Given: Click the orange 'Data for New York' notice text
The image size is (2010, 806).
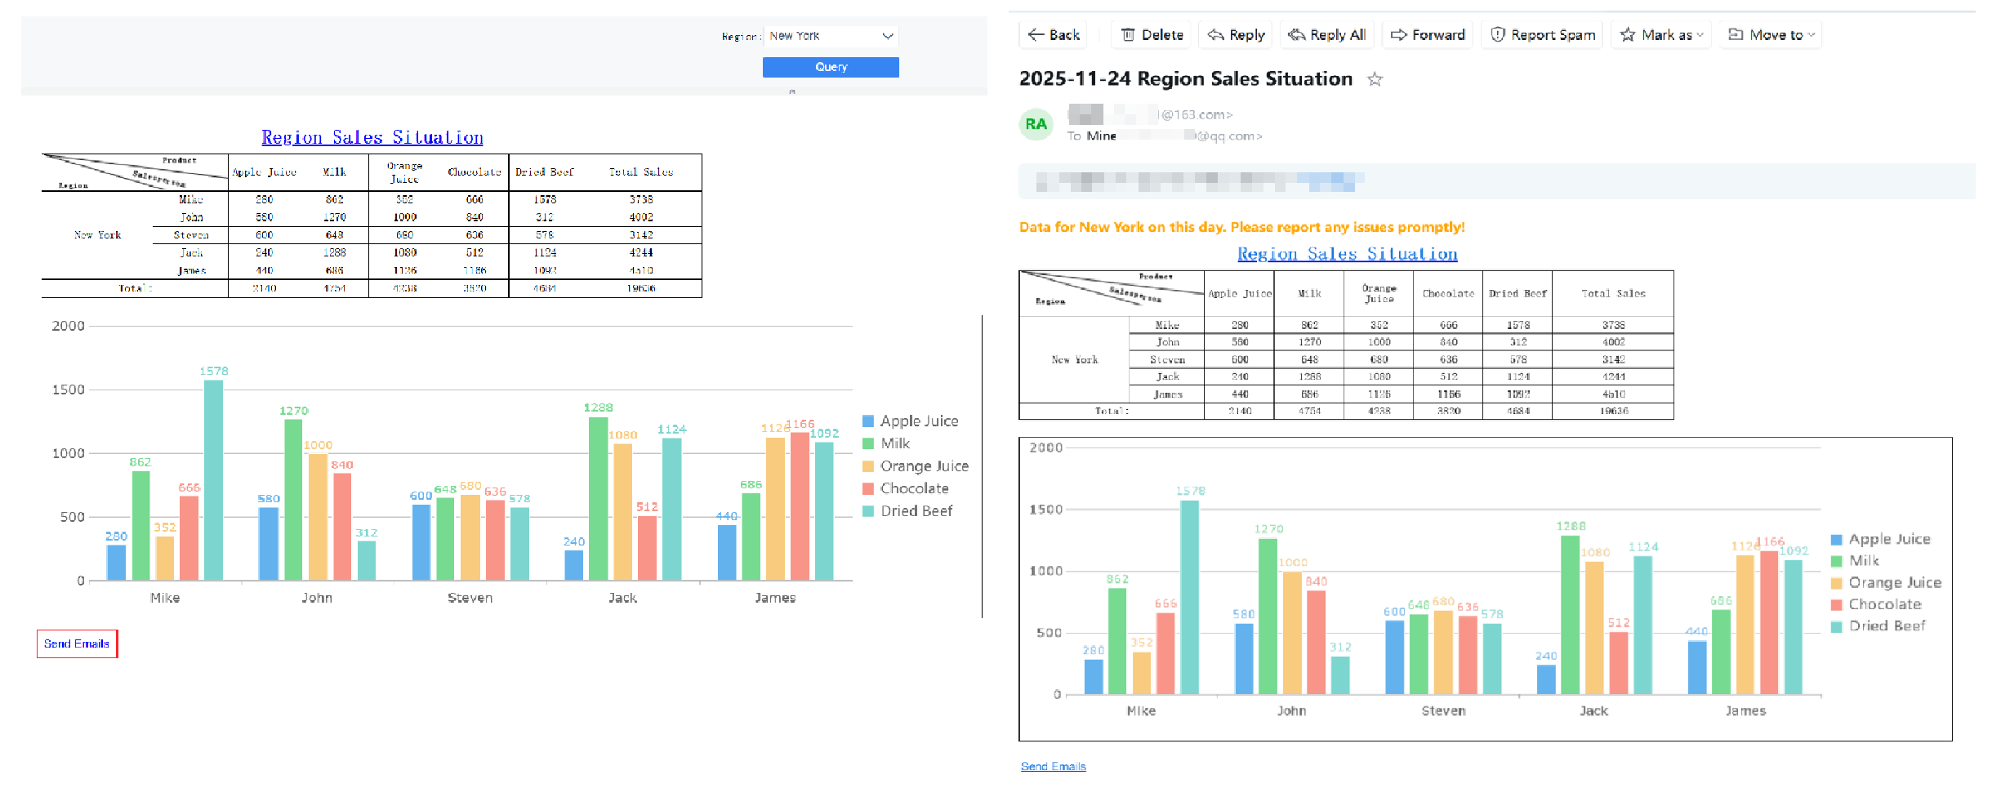Looking at the screenshot, I should 1241,227.
